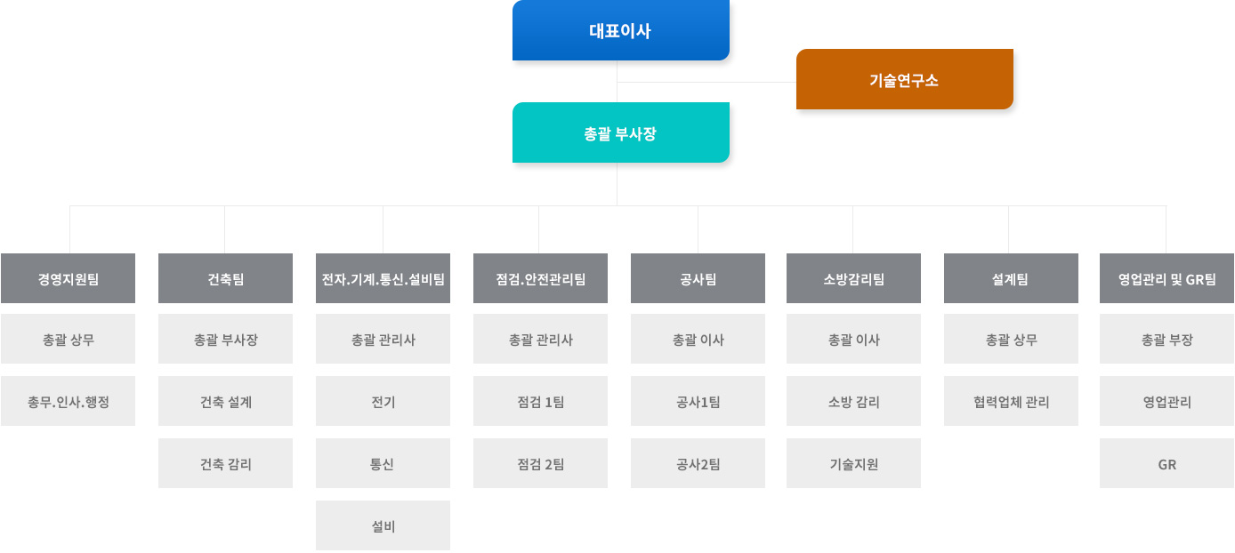Click the 소방감리팀 header
The height and width of the screenshot is (553, 1235).
(x=853, y=278)
